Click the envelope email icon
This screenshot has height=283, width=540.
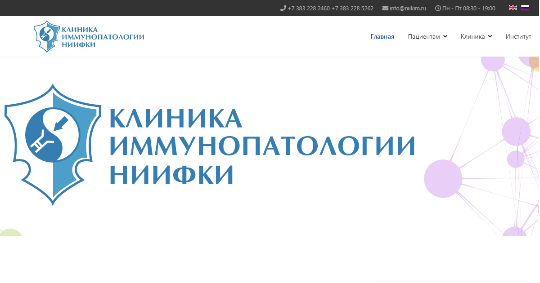(385, 8)
